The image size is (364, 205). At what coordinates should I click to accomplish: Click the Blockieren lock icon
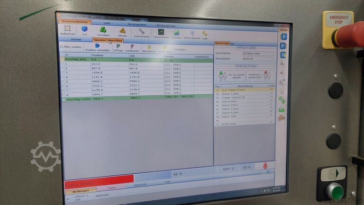(148, 48)
